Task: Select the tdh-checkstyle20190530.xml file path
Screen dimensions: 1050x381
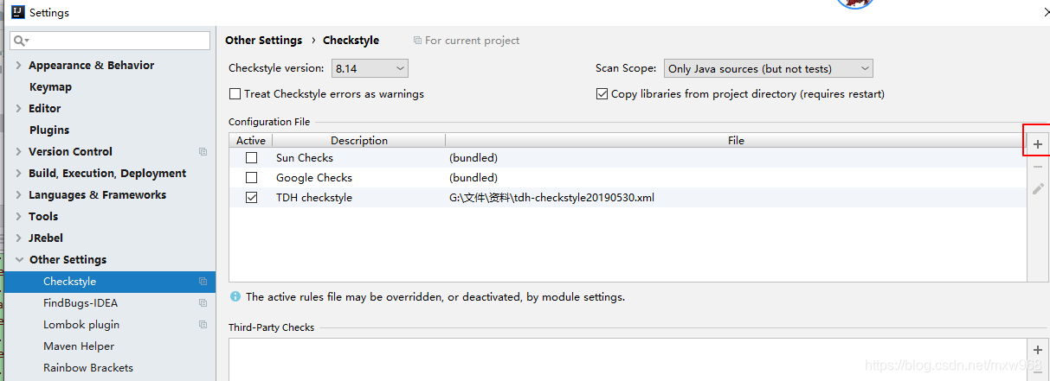Action: [551, 198]
